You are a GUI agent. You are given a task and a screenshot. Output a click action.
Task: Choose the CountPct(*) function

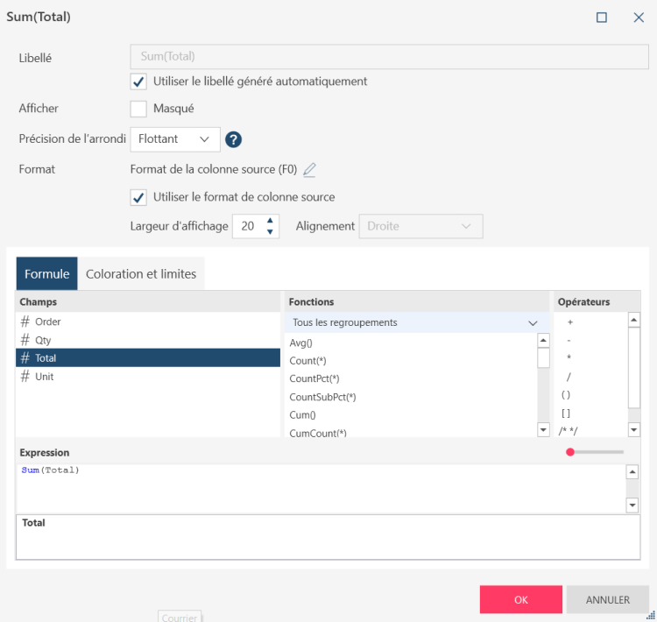pyautogui.click(x=314, y=378)
